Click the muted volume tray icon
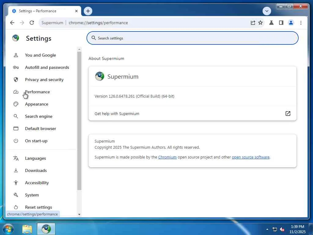313x235 pixels. pyautogui.click(x=282, y=229)
